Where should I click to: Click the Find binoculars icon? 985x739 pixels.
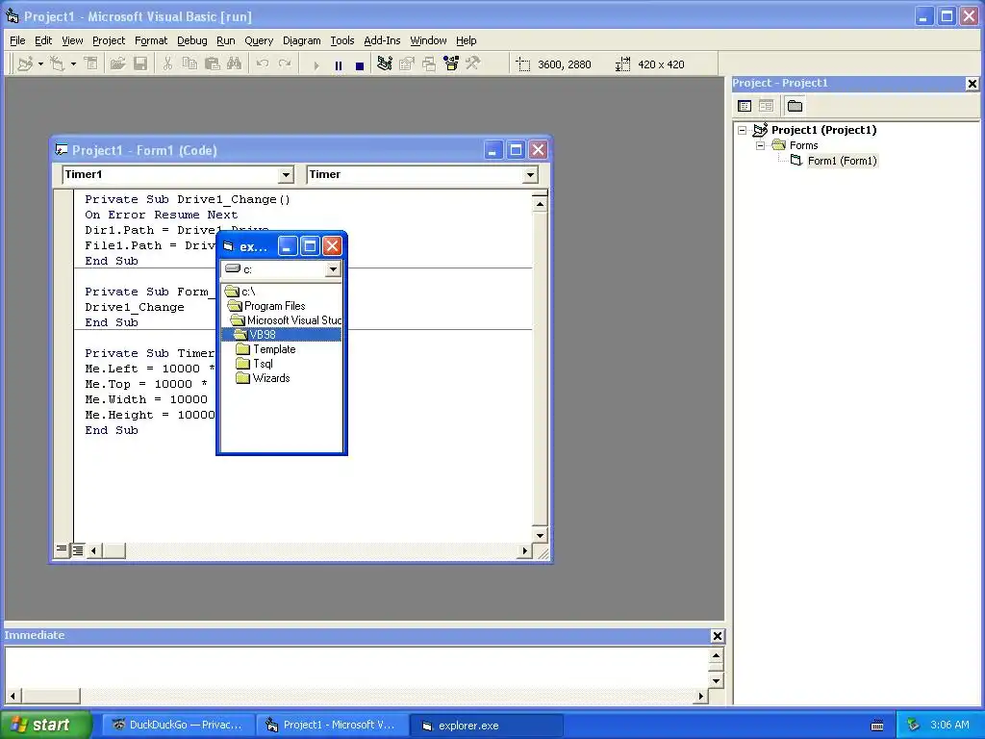tap(235, 64)
